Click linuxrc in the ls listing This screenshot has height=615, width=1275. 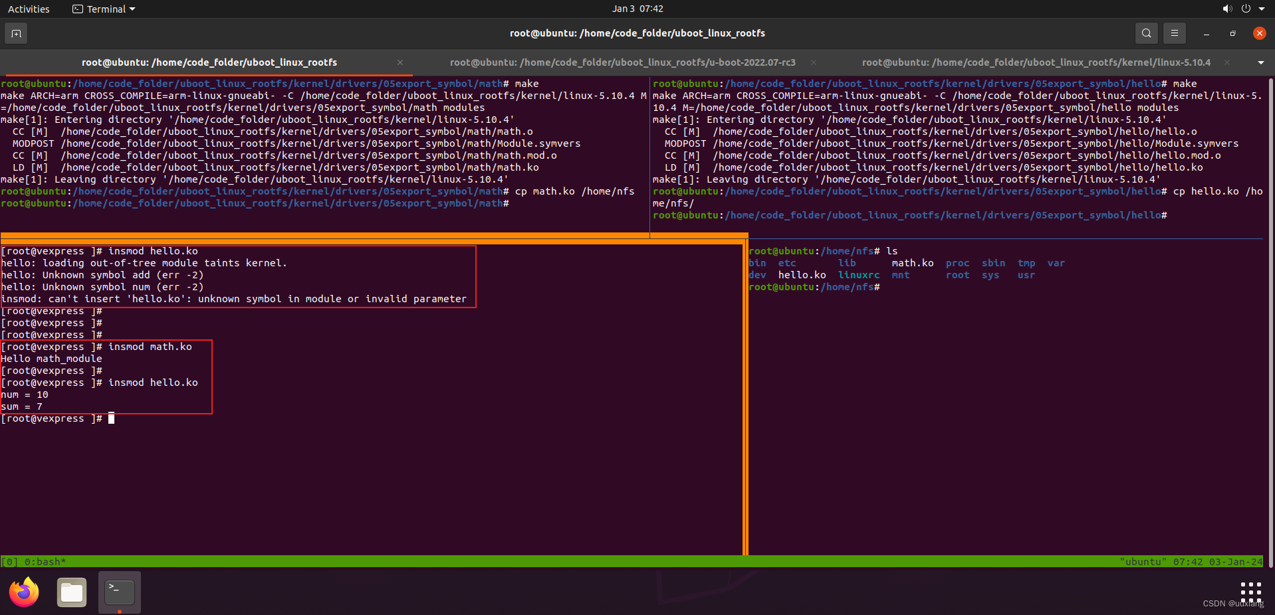tap(858, 275)
